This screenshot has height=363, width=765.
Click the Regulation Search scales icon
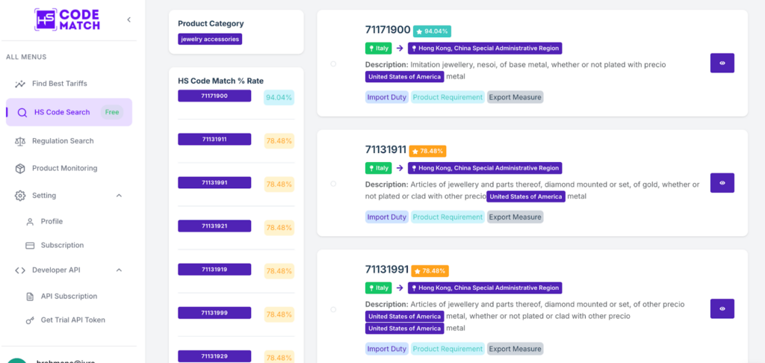pyautogui.click(x=19, y=141)
